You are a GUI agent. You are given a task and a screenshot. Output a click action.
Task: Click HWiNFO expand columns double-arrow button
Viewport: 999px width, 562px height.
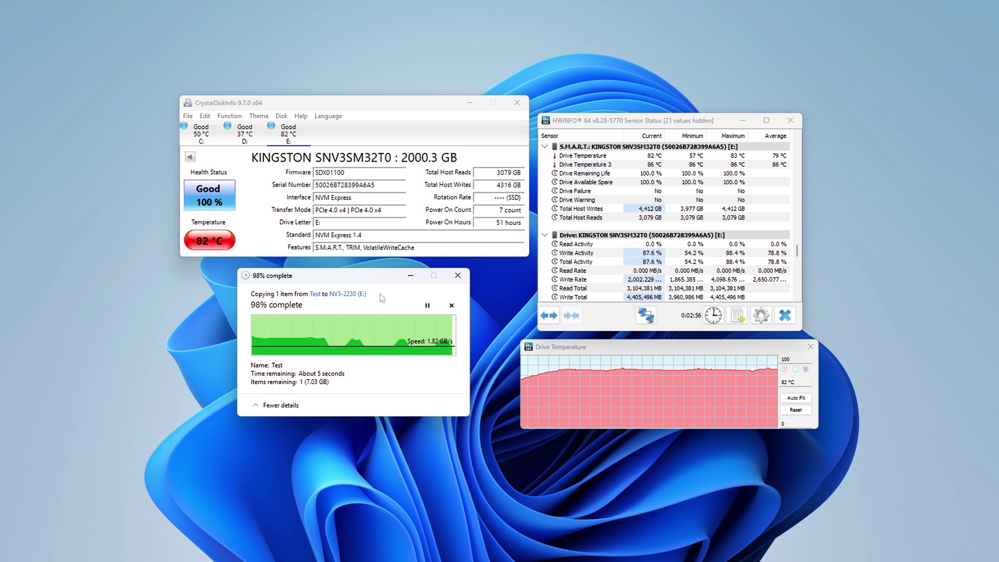coord(549,315)
